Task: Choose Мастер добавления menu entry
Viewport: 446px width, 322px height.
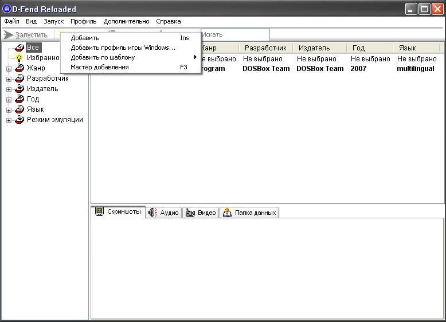Action: click(x=130, y=68)
